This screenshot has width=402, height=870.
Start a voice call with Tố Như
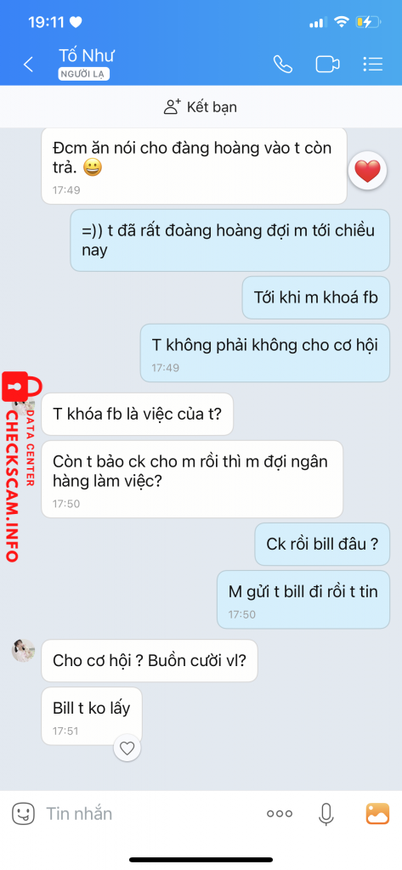click(283, 65)
